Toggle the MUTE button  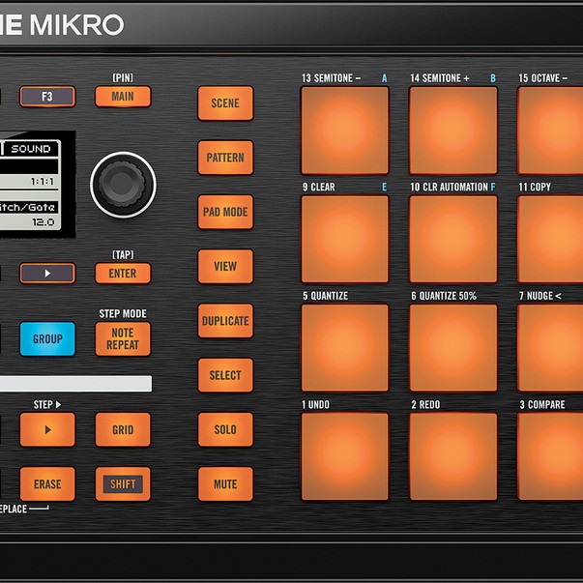225,484
